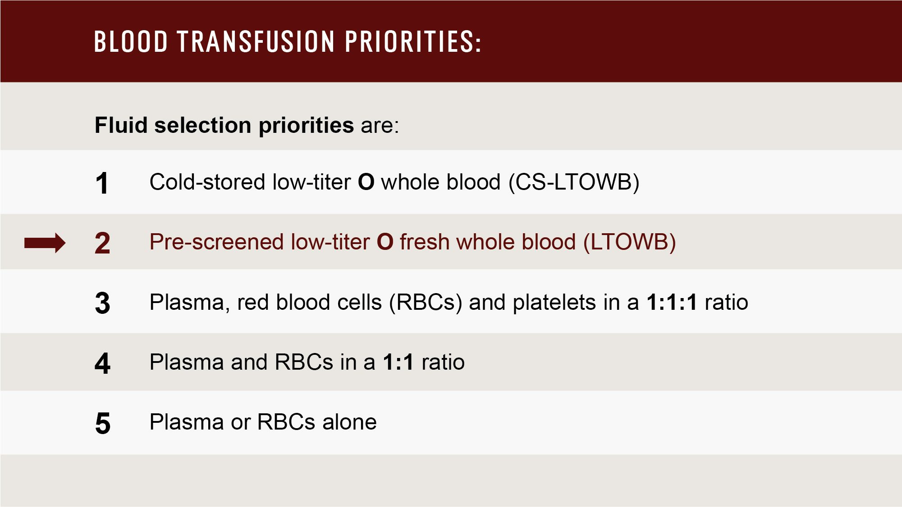Select the red "(LTOWB)" abbreviation
902x507 pixels.
click(629, 242)
